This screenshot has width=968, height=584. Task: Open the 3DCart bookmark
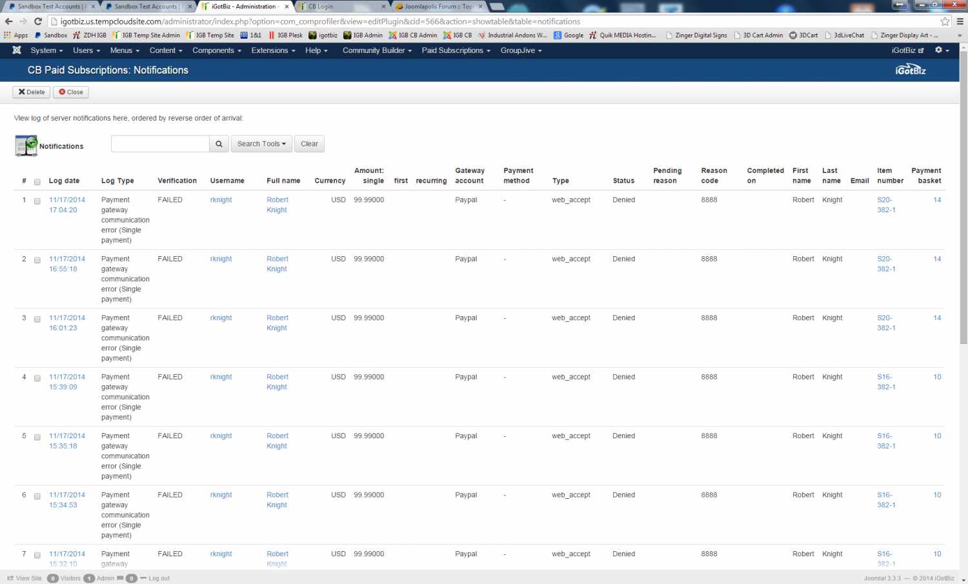803,35
